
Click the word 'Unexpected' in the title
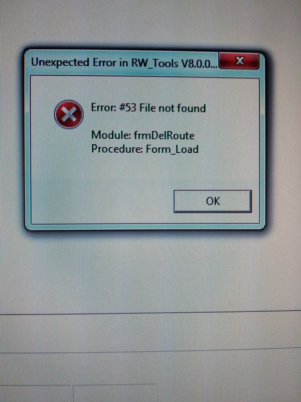click(x=60, y=63)
